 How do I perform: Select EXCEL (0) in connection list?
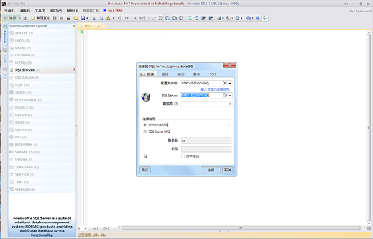(x=42, y=40)
